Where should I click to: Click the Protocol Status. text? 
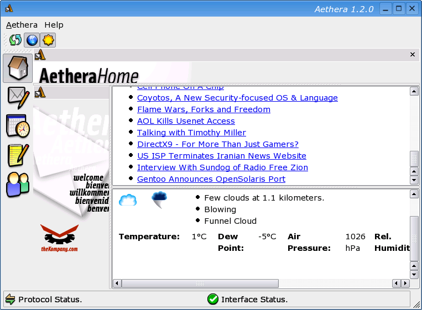click(x=50, y=300)
